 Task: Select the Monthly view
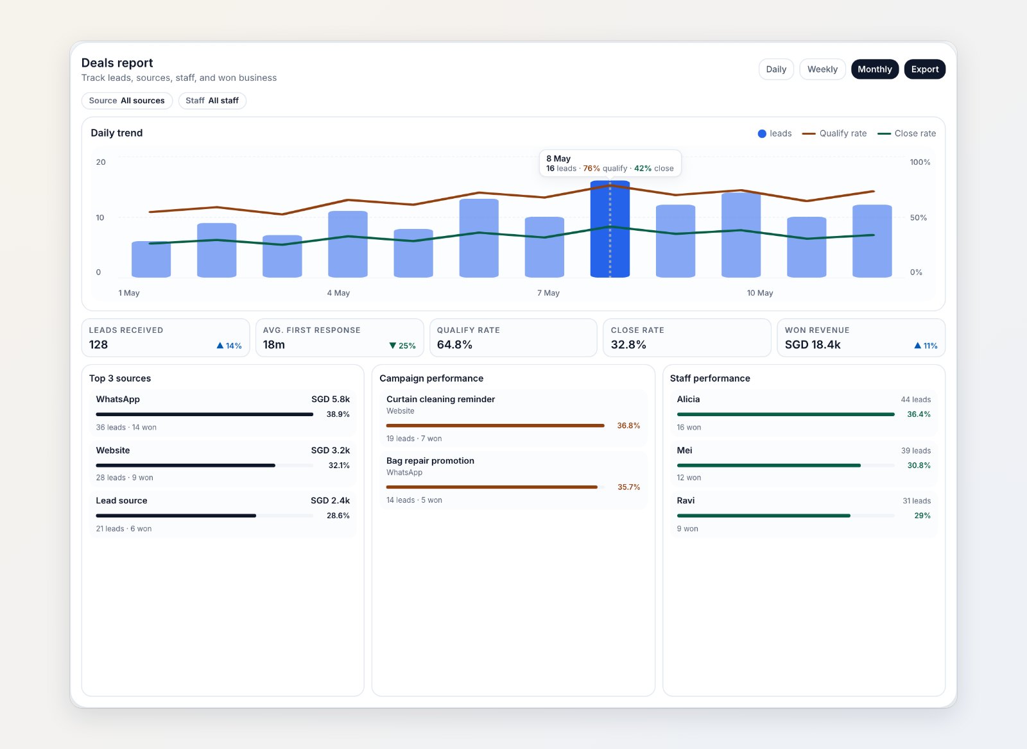coord(874,69)
